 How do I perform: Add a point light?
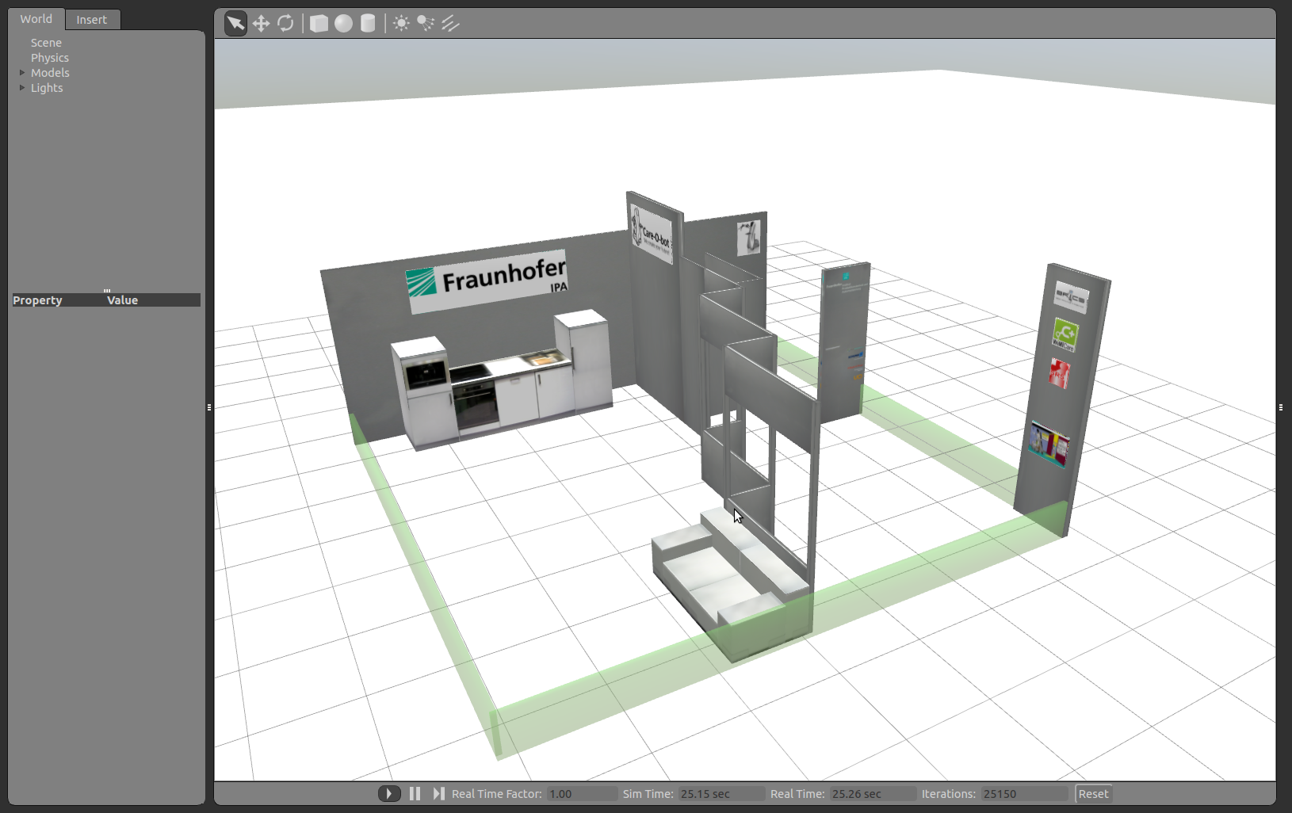(x=402, y=24)
